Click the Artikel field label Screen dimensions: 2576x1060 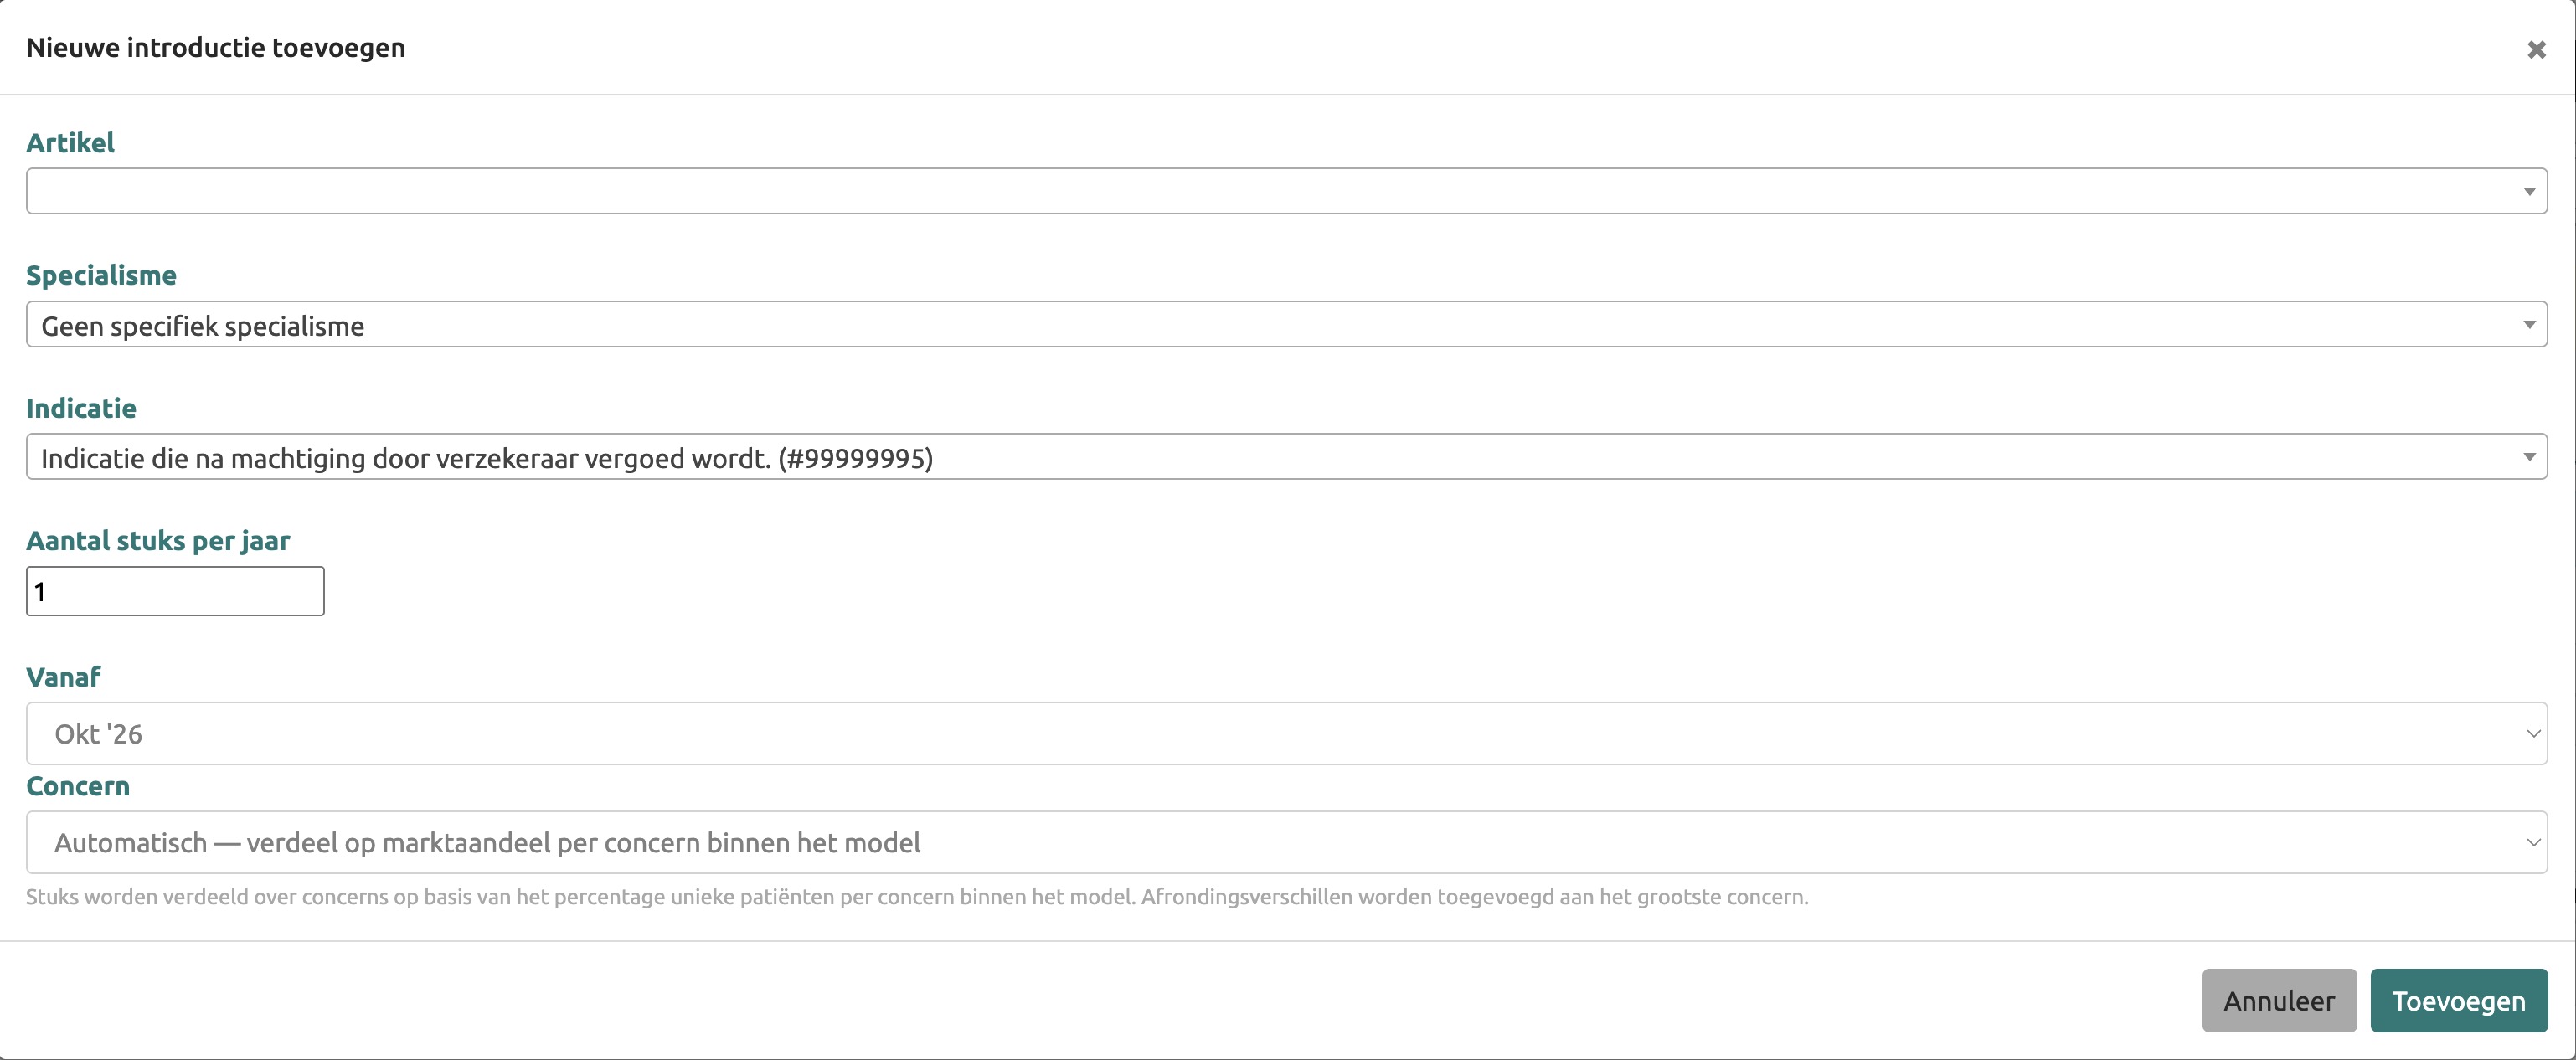point(70,143)
